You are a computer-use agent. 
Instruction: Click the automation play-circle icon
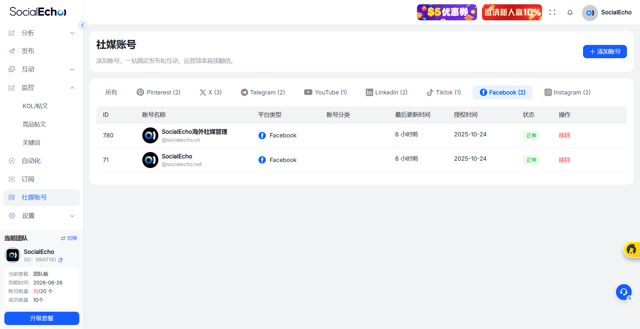[12, 161]
